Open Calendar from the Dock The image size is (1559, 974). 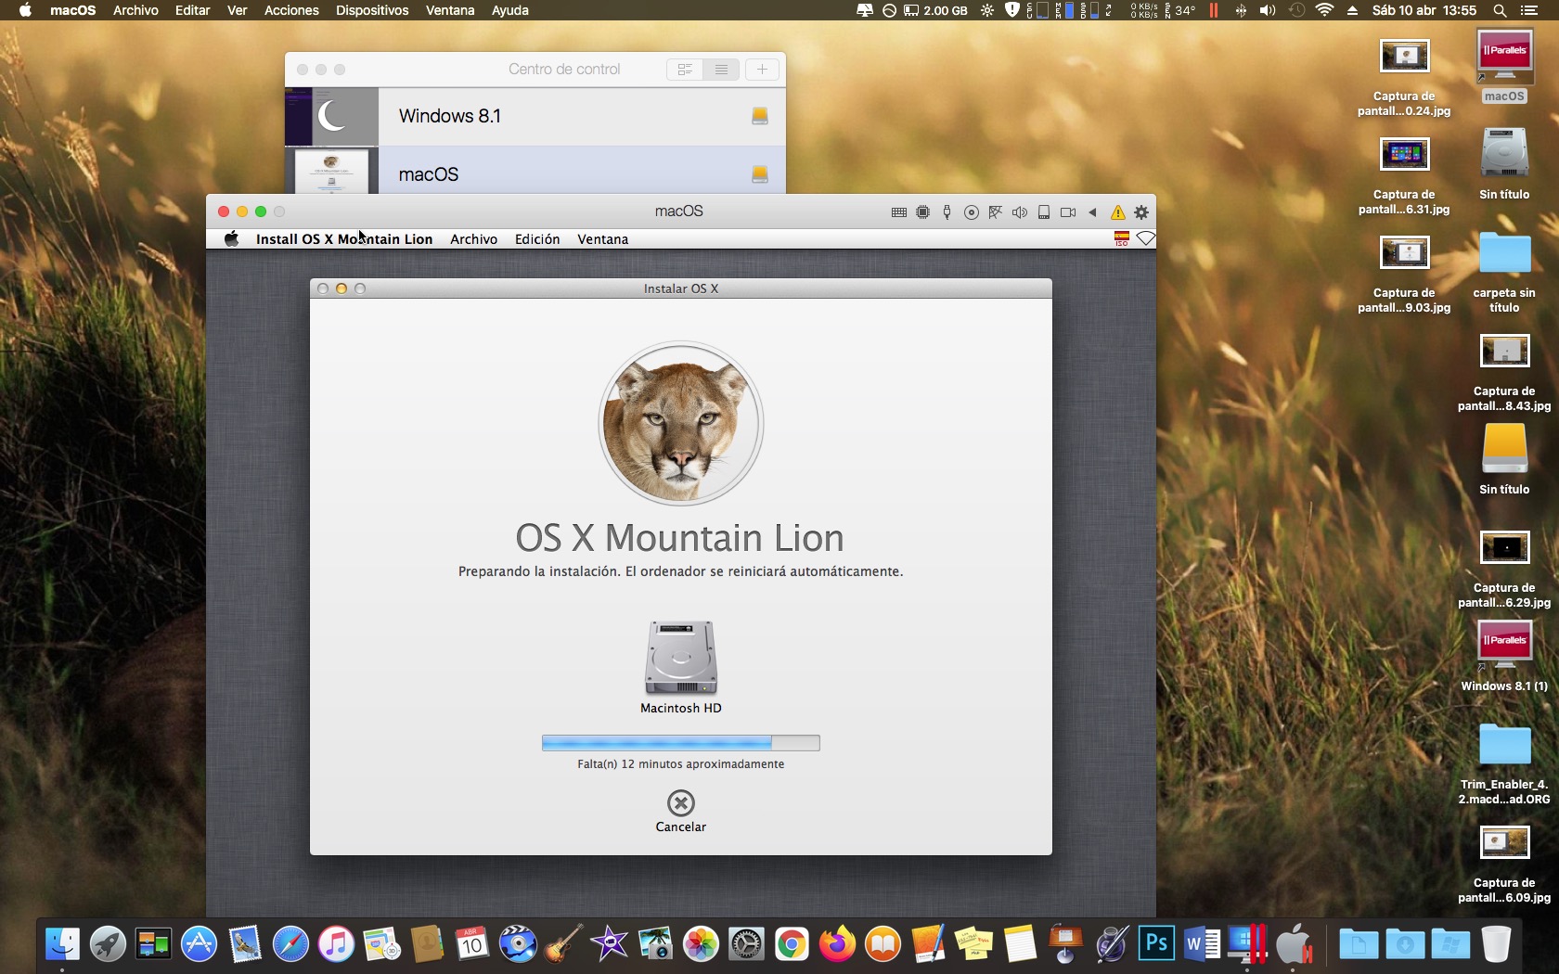[x=472, y=944]
